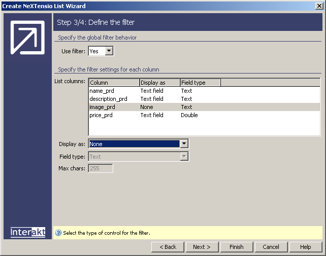
Task: Expand the Display as dropdown
Action: click(184, 144)
